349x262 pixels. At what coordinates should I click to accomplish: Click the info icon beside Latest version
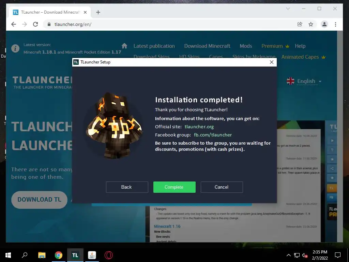tap(15, 48)
